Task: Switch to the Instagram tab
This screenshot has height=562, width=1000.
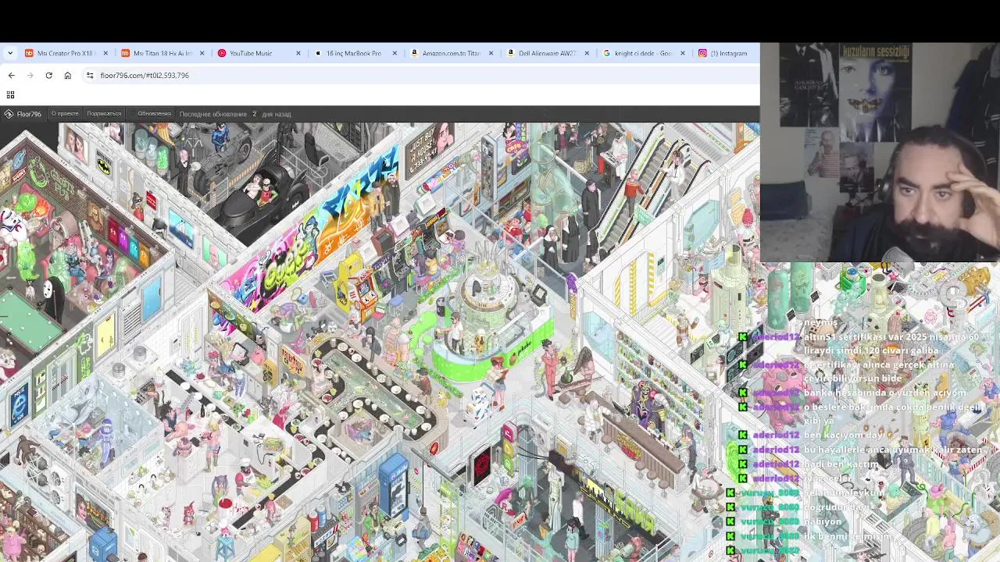Action: (x=727, y=53)
